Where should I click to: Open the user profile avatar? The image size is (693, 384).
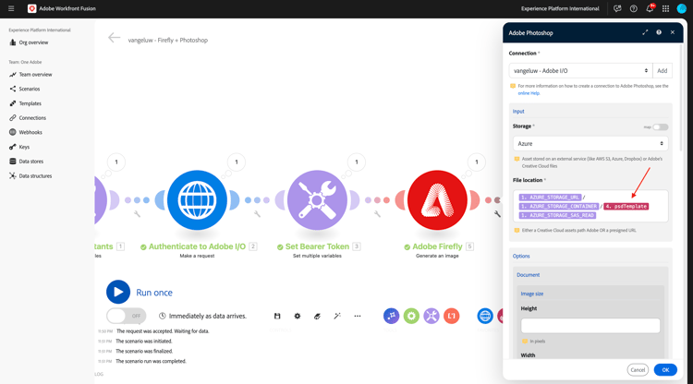[x=682, y=8]
